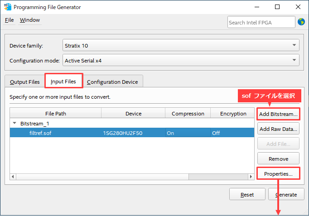Viewport: 309px width, 216px height.
Task: Open the Configuration Device tab
Action: tap(112, 82)
